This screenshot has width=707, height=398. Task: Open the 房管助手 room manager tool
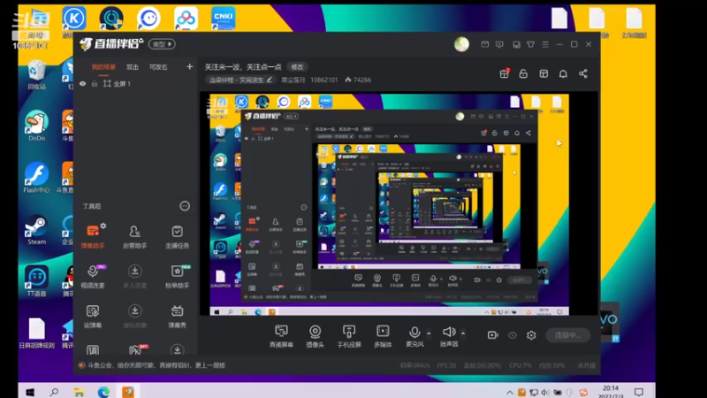[134, 236]
